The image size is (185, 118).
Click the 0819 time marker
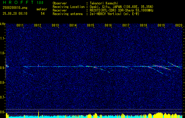click(x=161, y=25)
